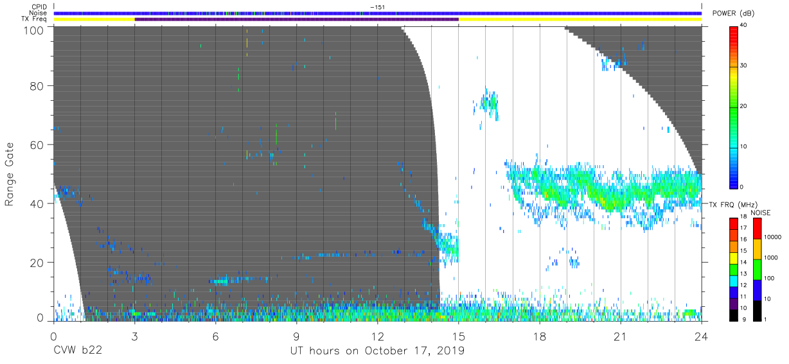The image size is (789, 364).
Task: Click the cyan streak at gate 13 near 6 UT
Action: point(220,281)
